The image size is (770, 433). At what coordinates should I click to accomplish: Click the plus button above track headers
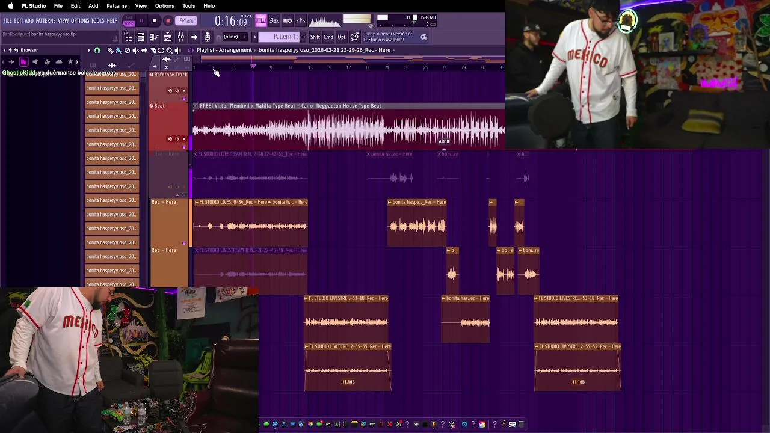155,66
